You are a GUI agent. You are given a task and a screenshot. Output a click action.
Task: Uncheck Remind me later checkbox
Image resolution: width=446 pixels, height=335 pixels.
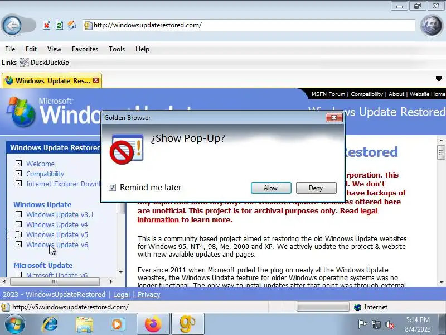click(x=113, y=188)
